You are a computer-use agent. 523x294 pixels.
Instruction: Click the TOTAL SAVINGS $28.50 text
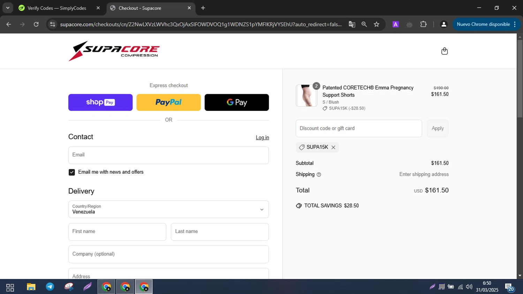tap(331, 206)
